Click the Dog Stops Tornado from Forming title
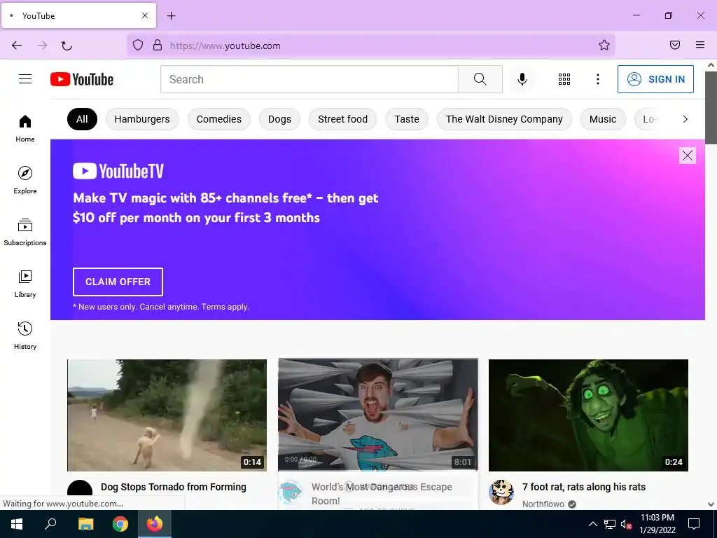This screenshot has height=538, width=717. [x=174, y=487]
